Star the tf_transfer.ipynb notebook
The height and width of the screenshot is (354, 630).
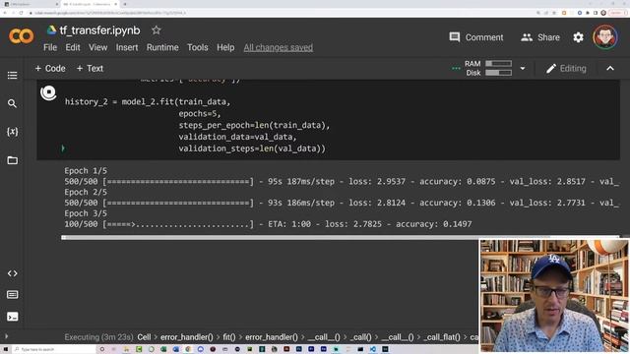point(156,30)
